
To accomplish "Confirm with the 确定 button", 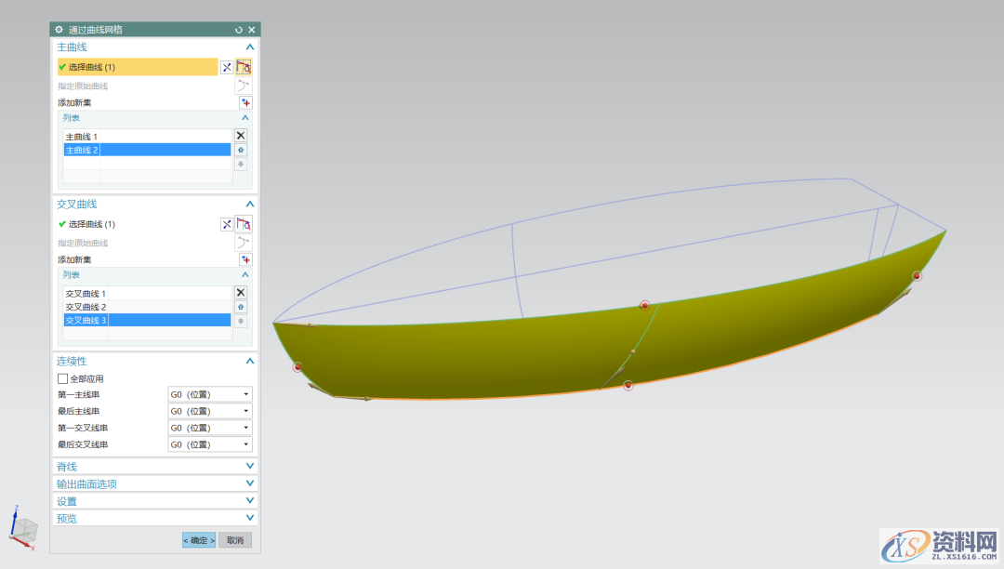I will (x=199, y=540).
